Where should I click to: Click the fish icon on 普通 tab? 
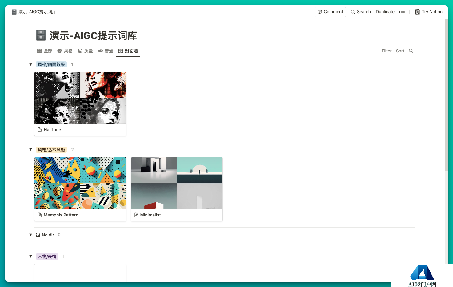pyautogui.click(x=100, y=51)
